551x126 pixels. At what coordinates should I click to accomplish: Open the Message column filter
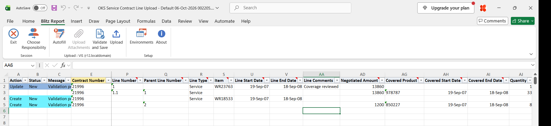[68, 80]
